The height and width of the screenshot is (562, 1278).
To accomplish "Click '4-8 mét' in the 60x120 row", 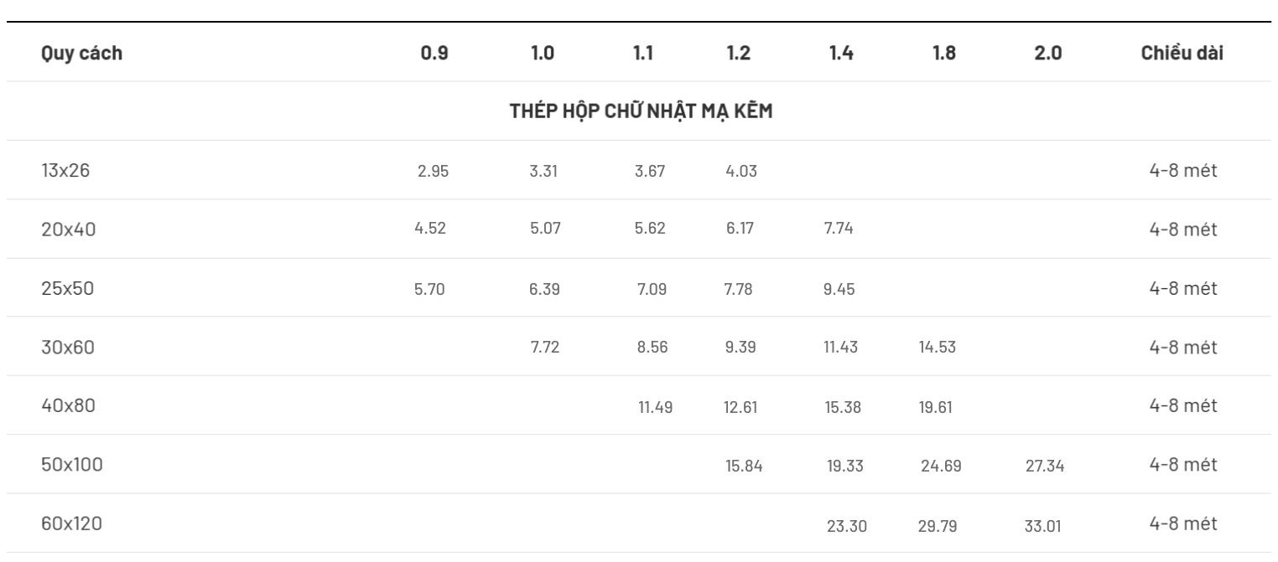I will click(x=1182, y=523).
